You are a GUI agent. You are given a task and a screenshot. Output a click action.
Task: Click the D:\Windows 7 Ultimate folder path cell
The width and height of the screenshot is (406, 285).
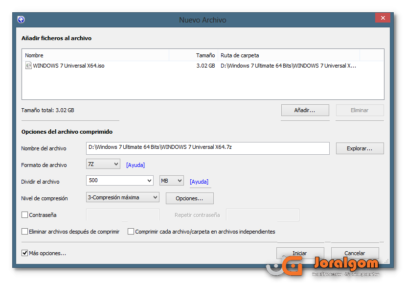click(x=288, y=66)
